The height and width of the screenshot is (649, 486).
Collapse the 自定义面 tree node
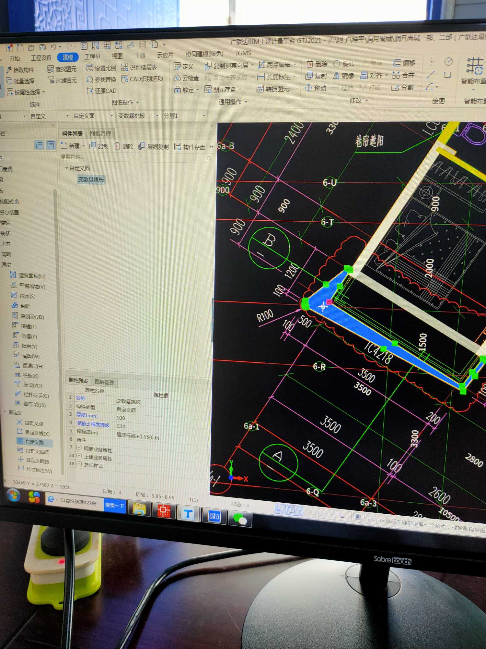pos(66,168)
